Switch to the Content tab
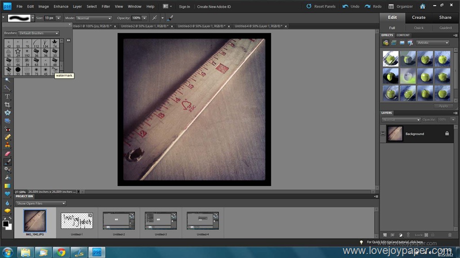This screenshot has height=258, width=460. point(403,35)
